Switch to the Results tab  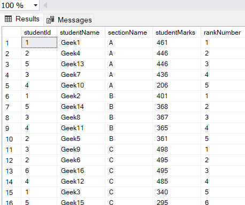[22, 19]
